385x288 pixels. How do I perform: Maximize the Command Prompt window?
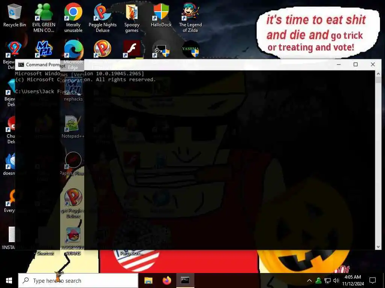356,64
